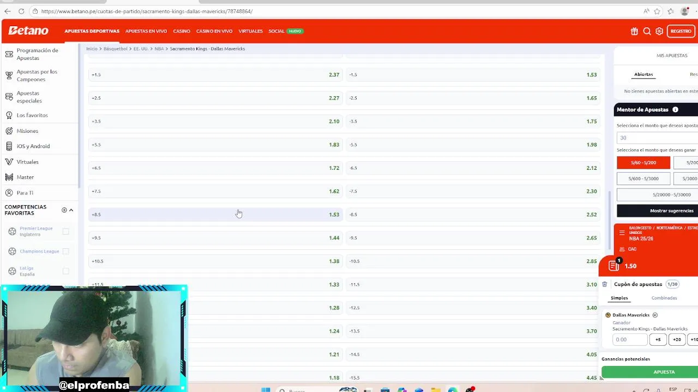The width and height of the screenshot is (698, 392).
Task: Select the -1.5 handicap odds 1.53
Action: (x=473, y=75)
